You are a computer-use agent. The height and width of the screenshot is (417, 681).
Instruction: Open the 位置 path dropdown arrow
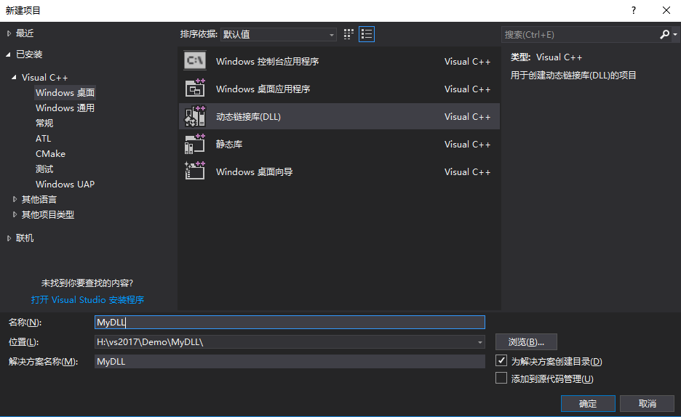(x=480, y=342)
